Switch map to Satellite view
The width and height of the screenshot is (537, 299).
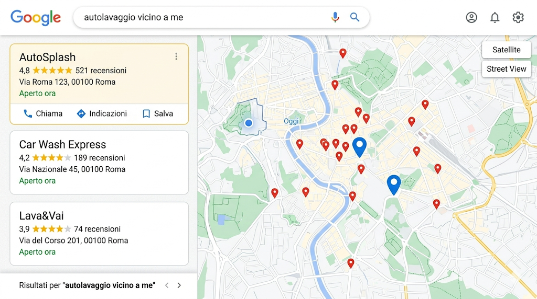coord(506,50)
